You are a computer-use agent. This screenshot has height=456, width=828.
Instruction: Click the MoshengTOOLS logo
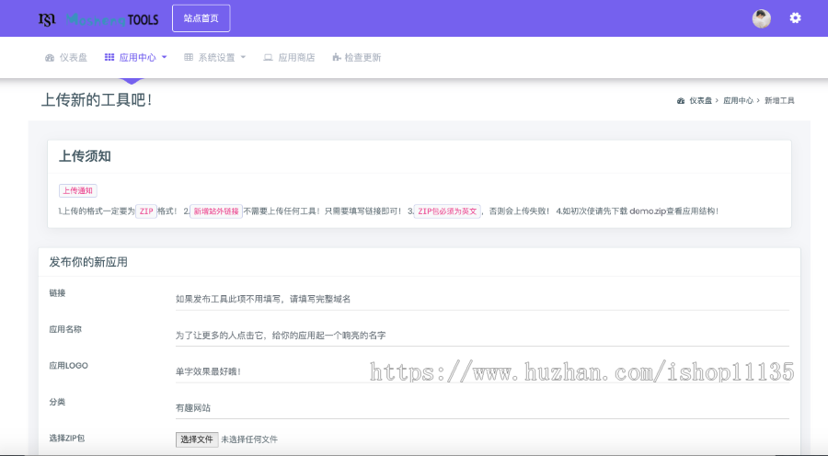[98, 19]
